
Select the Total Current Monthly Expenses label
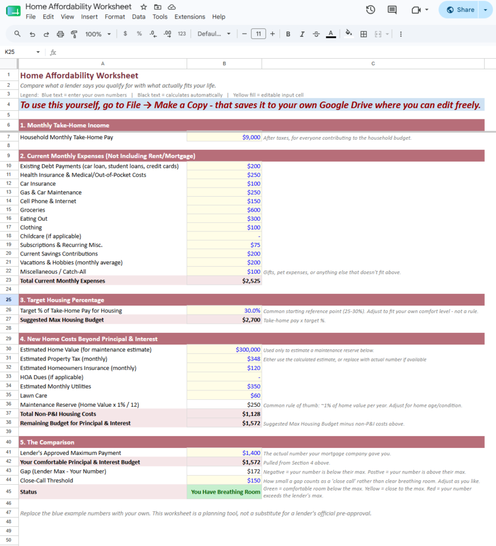62,280
